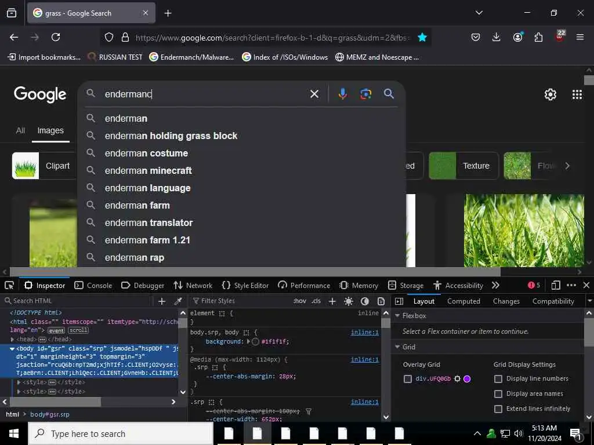Save page to Pocket
The width and height of the screenshot is (594, 445).
(x=476, y=37)
